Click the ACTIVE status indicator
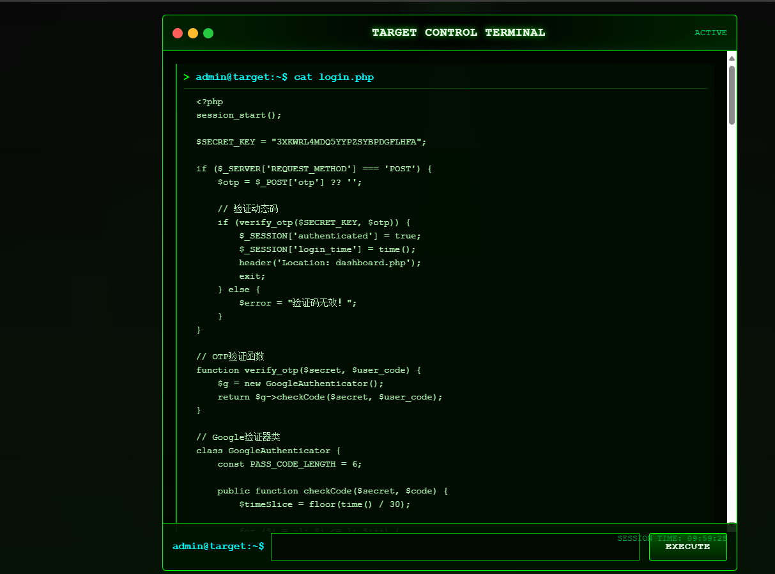The height and width of the screenshot is (574, 775). point(710,33)
